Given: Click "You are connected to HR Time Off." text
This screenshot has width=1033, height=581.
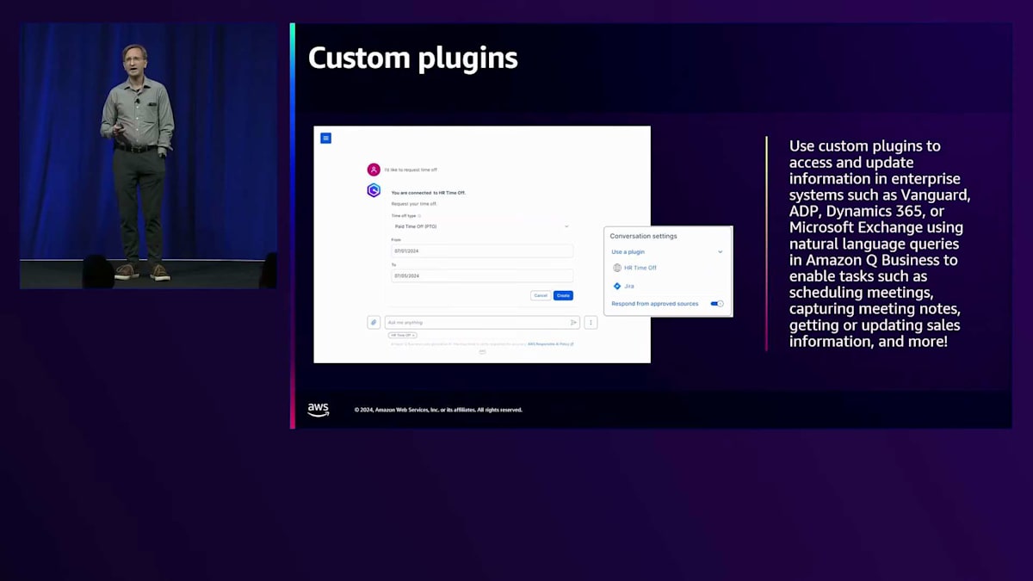Looking at the screenshot, I should point(429,193).
